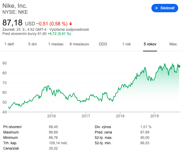Click the Maximum value 88,69
183x155 pixels.
pos(53,132)
